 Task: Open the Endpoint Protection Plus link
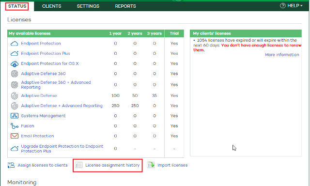tap(46, 53)
